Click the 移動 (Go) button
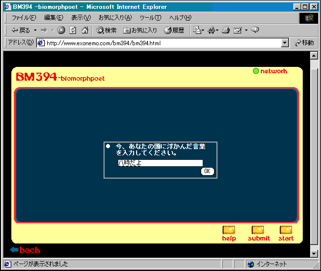This screenshot has height=271, width=321. click(304, 43)
